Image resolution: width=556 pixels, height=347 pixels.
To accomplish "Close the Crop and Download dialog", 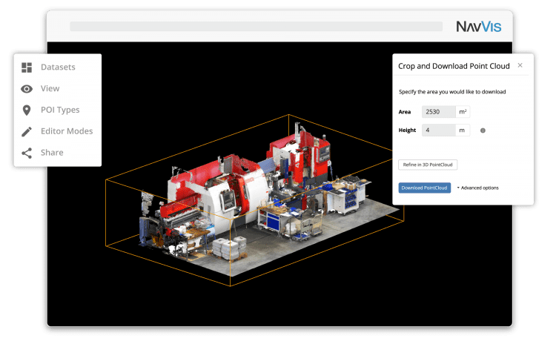I will 520,65.
